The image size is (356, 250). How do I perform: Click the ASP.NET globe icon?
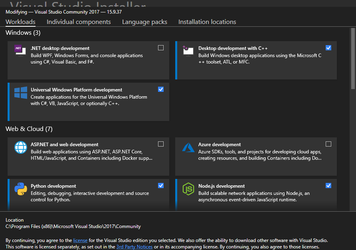tap(20, 147)
